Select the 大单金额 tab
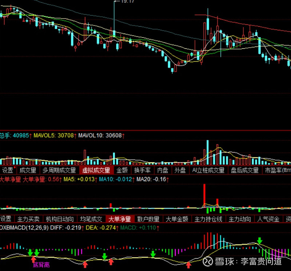Viewport: 291px width, 271px height. pyautogui.click(x=177, y=219)
